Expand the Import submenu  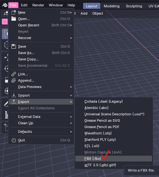[41, 95]
